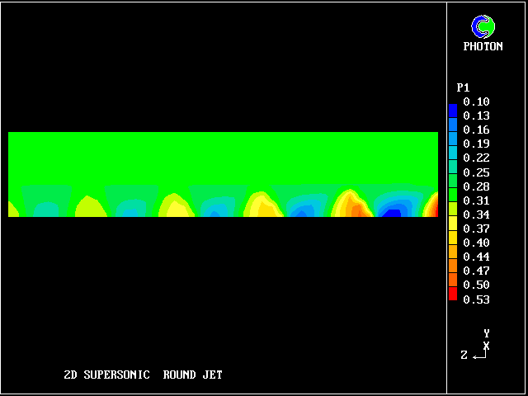Click the Z axis label on the triad
The height and width of the screenshot is (396, 528).
click(x=464, y=355)
